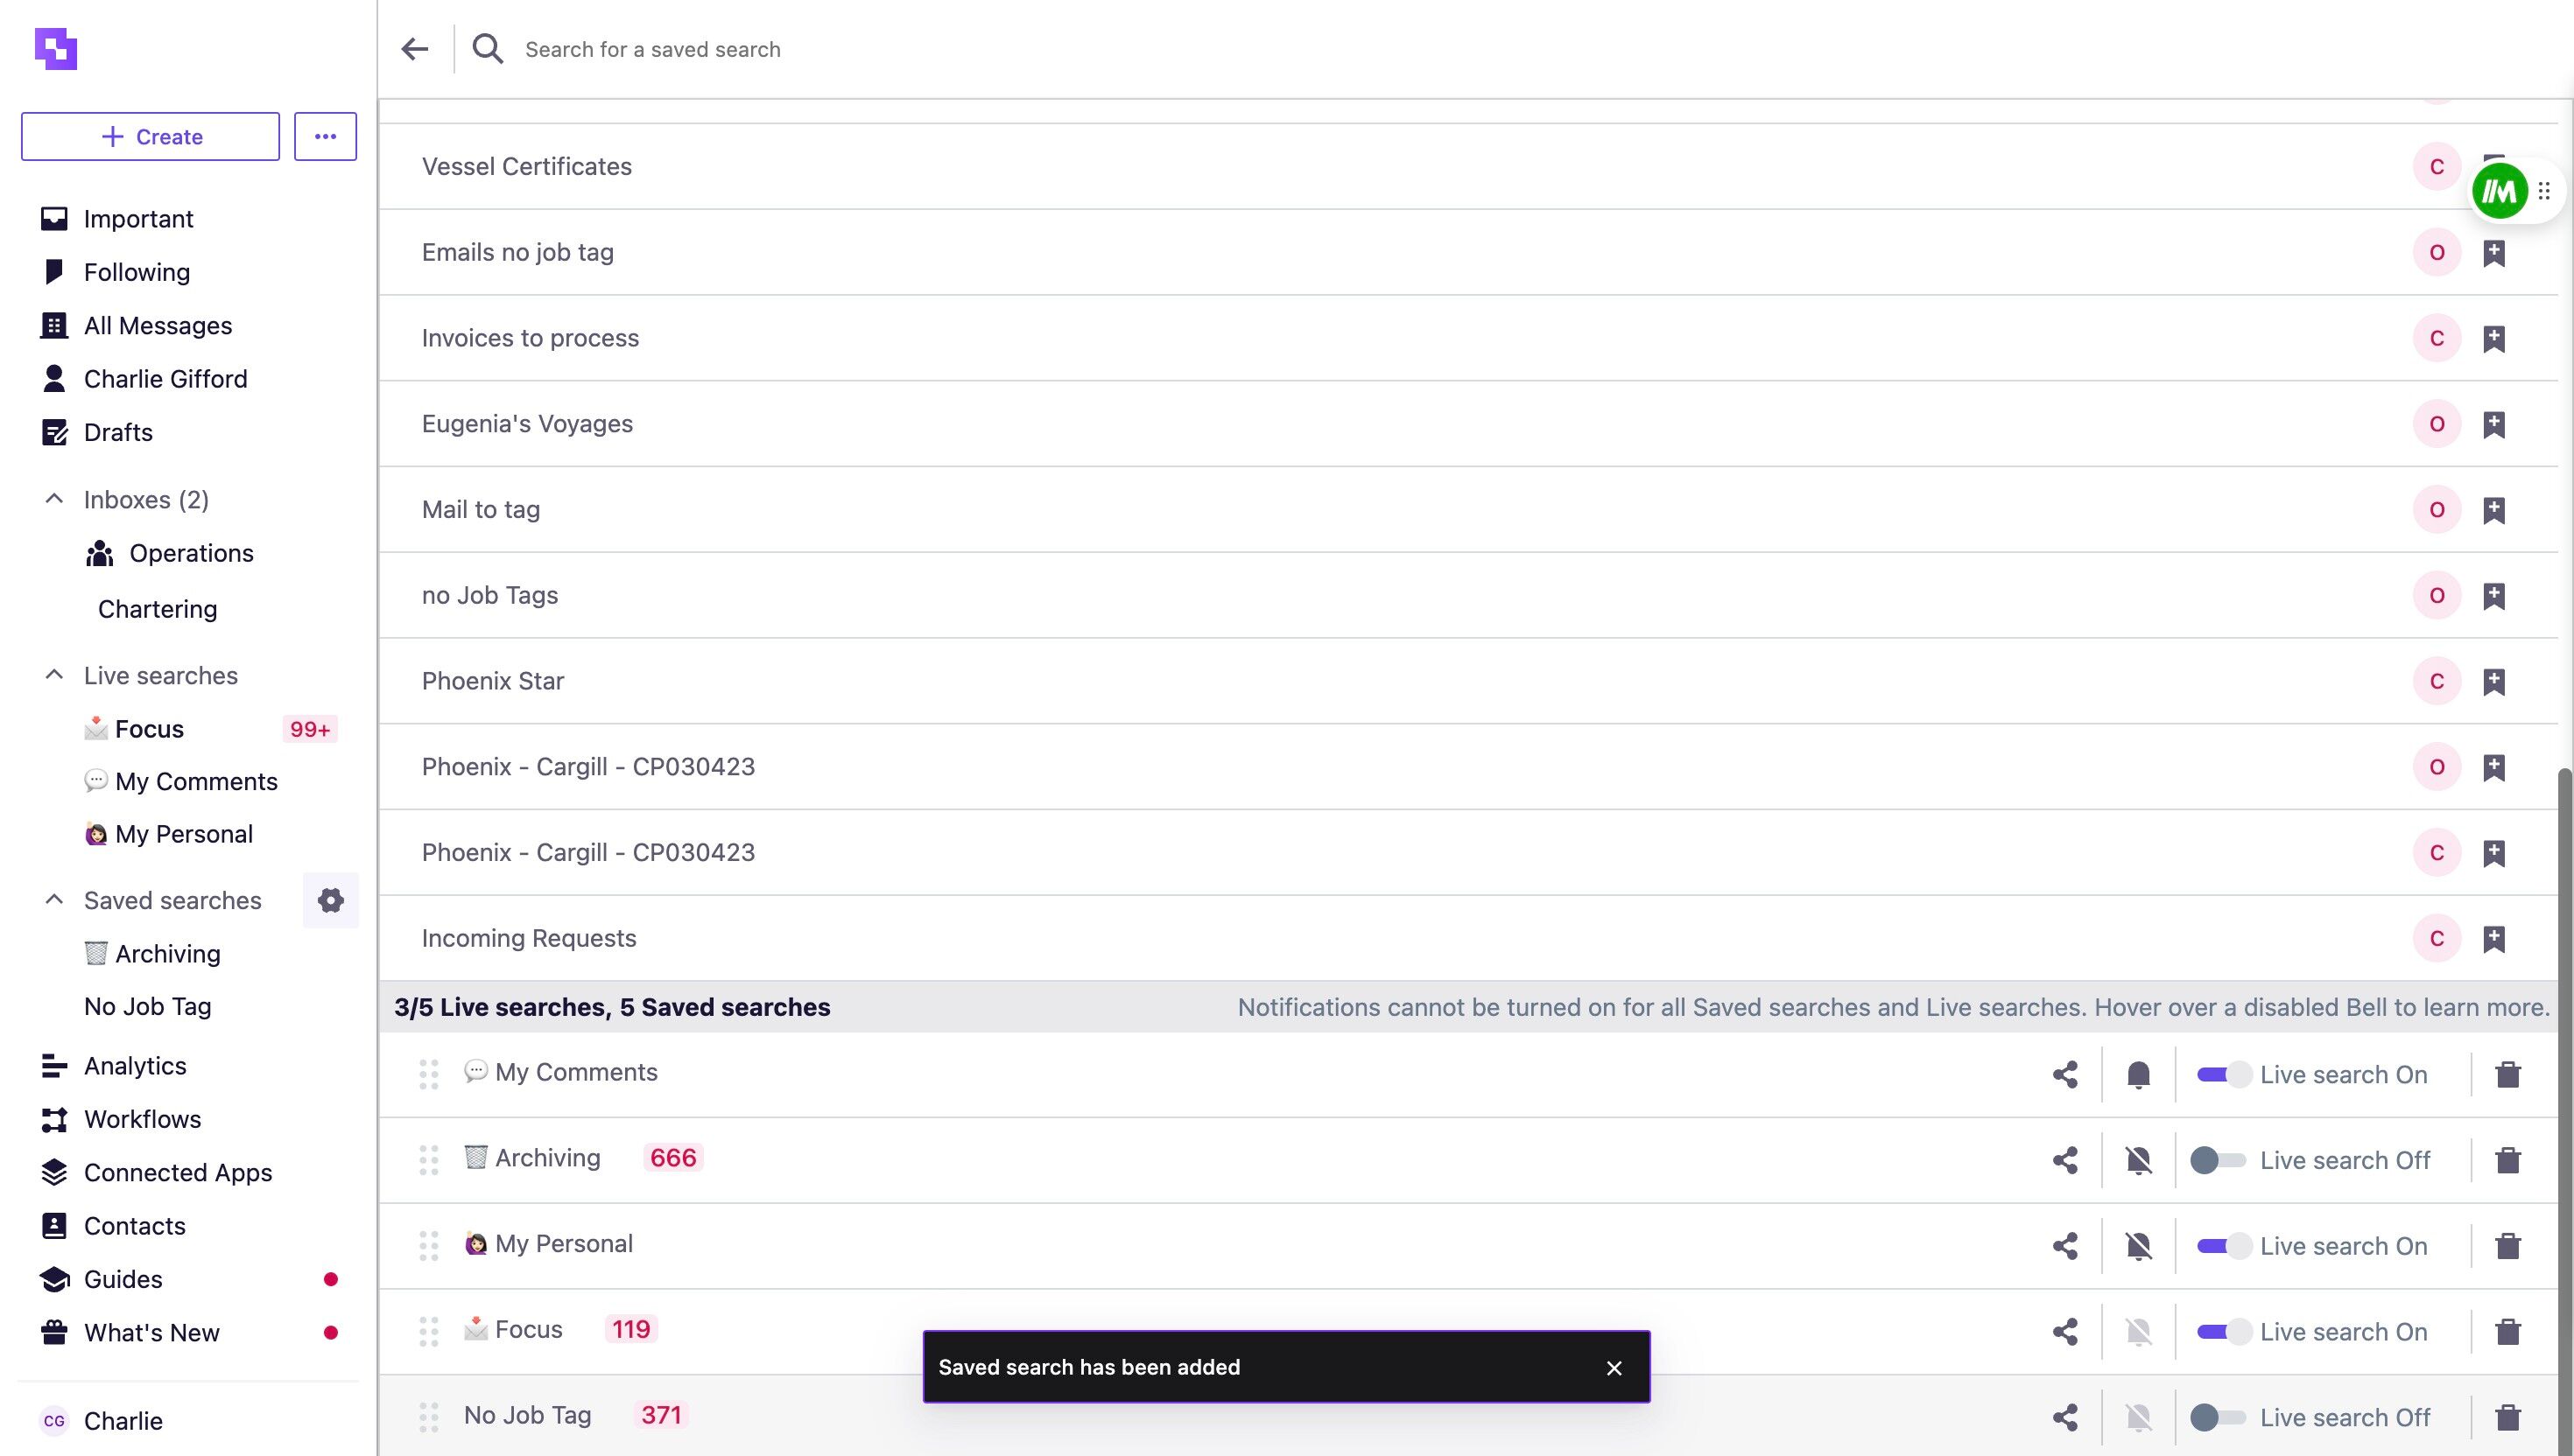The height and width of the screenshot is (1456, 2574).
Task: Open the three-dots more options button
Action: coord(325,136)
